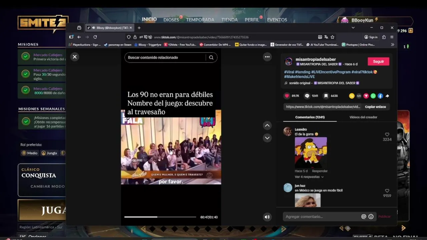Go back with the browser back arrow
The height and width of the screenshot is (240, 427).
[79, 37]
